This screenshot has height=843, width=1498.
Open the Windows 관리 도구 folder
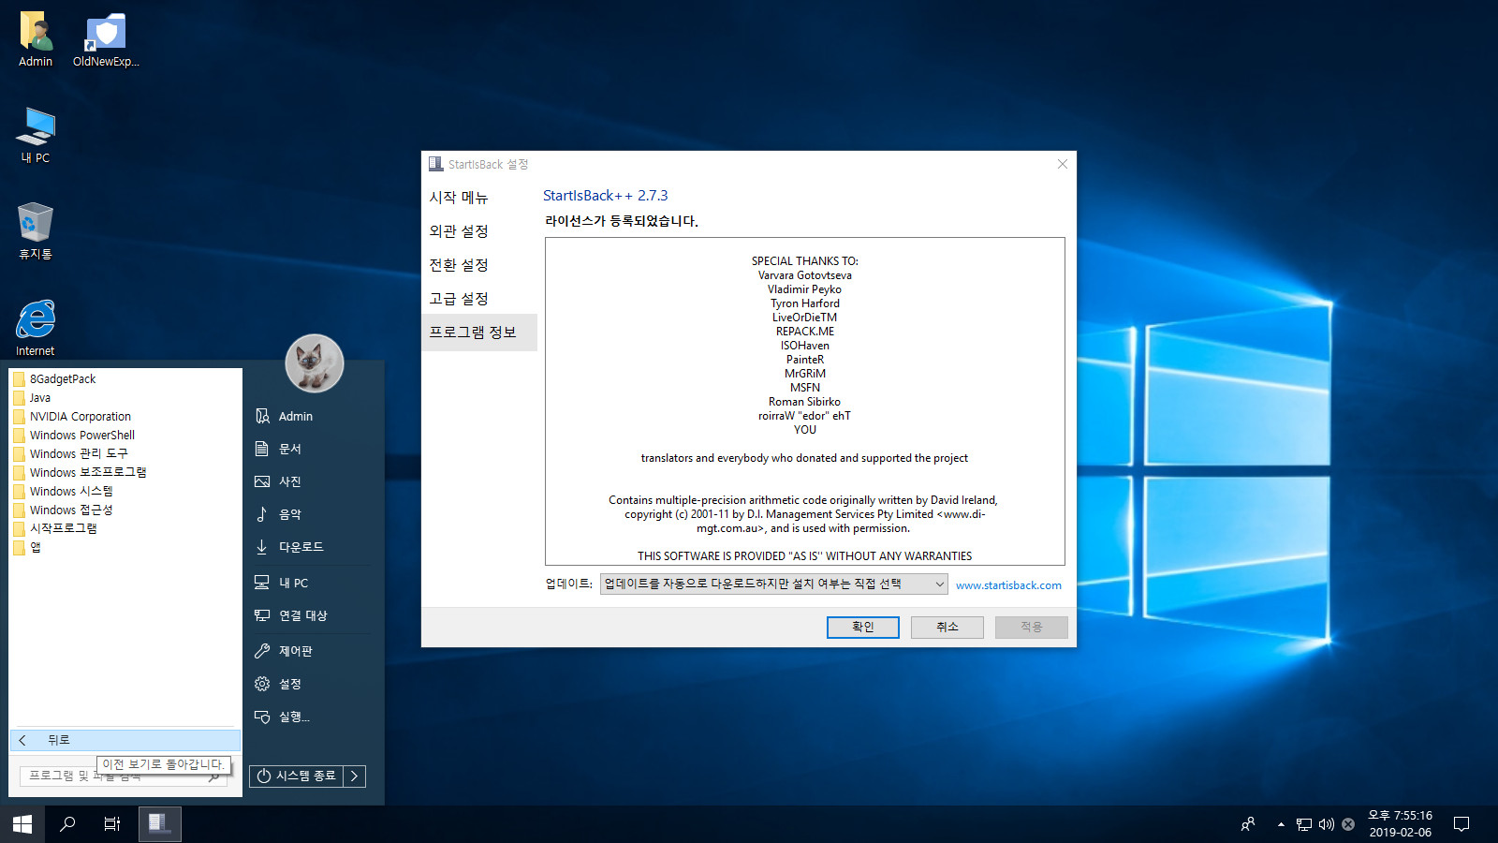coord(125,454)
